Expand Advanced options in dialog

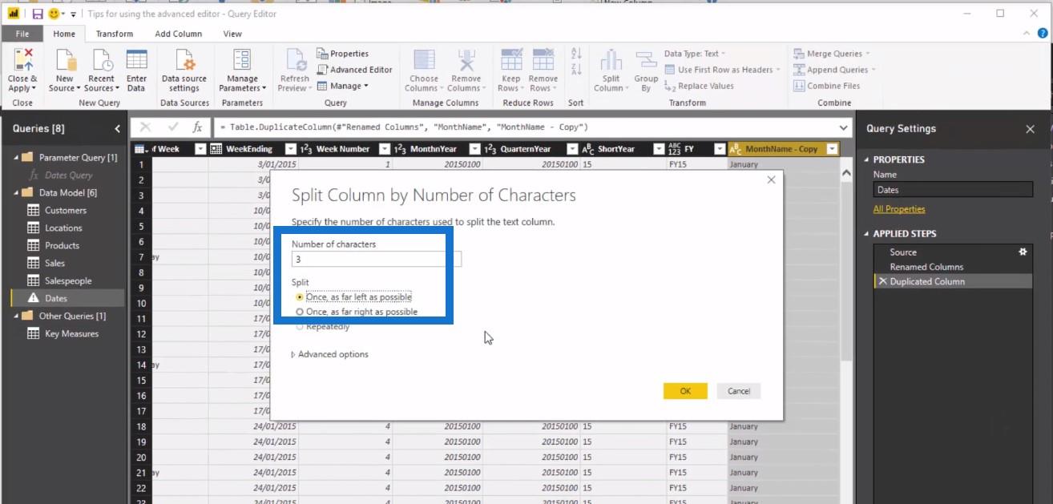click(329, 354)
